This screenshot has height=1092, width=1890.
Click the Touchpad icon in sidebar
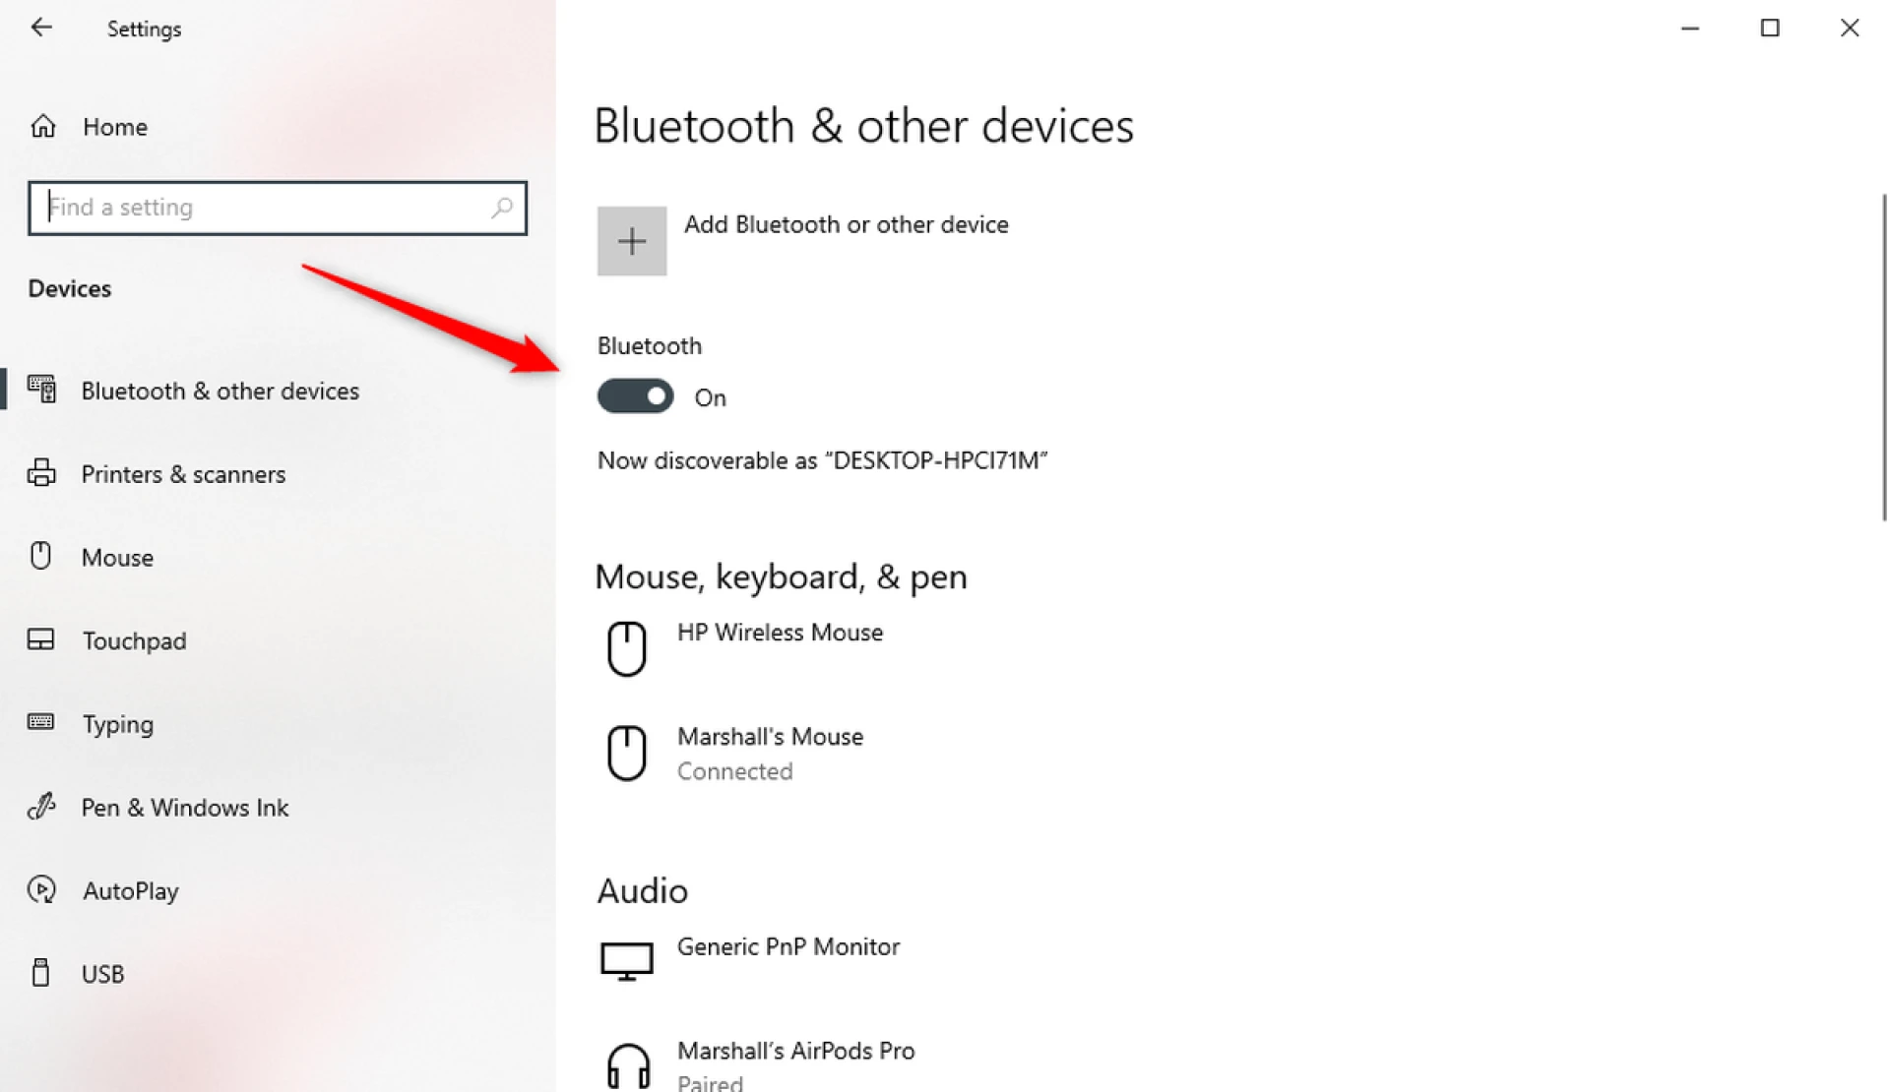click(x=41, y=640)
